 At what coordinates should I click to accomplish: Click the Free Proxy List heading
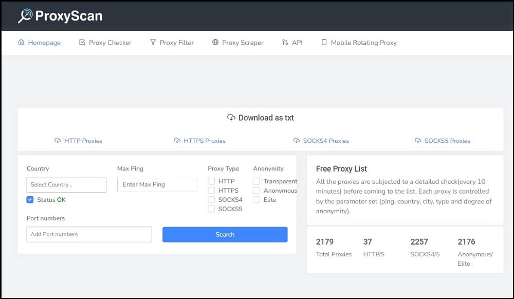click(x=341, y=169)
